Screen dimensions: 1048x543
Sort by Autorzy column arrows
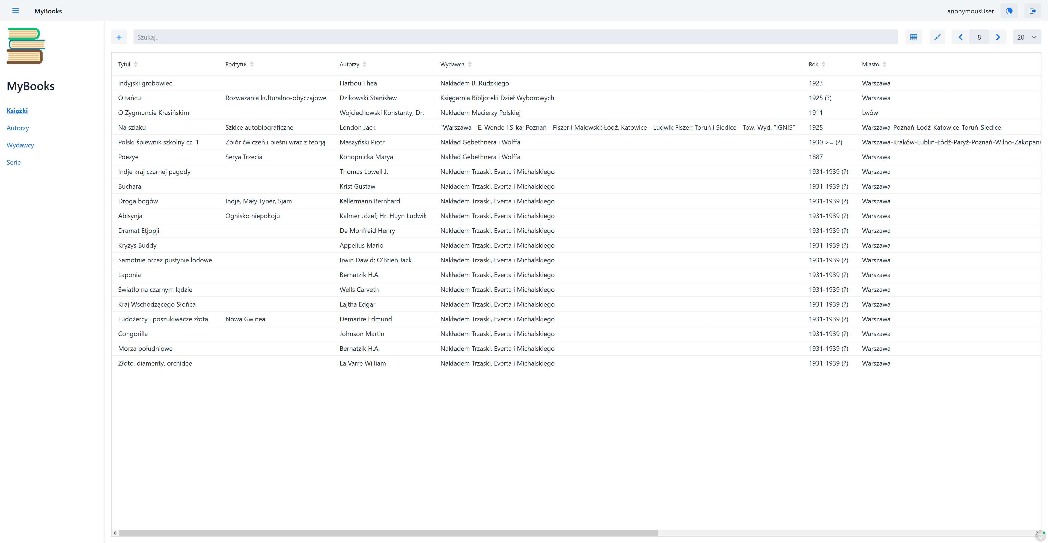click(364, 64)
